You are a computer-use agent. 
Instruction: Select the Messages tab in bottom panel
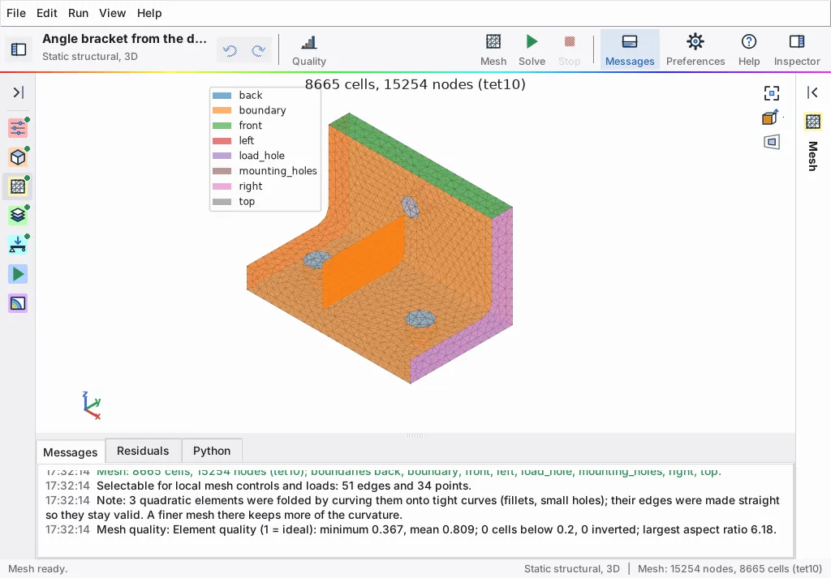71,452
